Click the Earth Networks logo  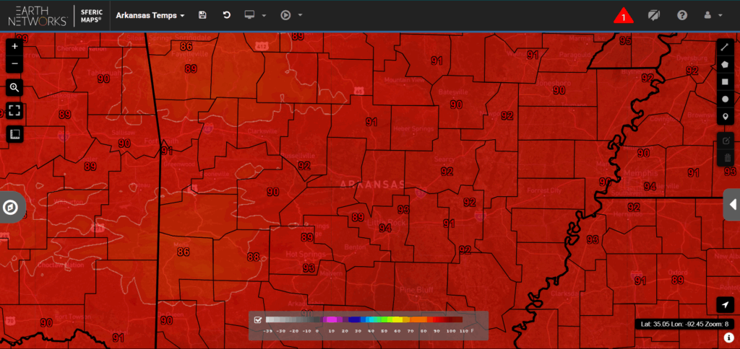pyautogui.click(x=38, y=15)
